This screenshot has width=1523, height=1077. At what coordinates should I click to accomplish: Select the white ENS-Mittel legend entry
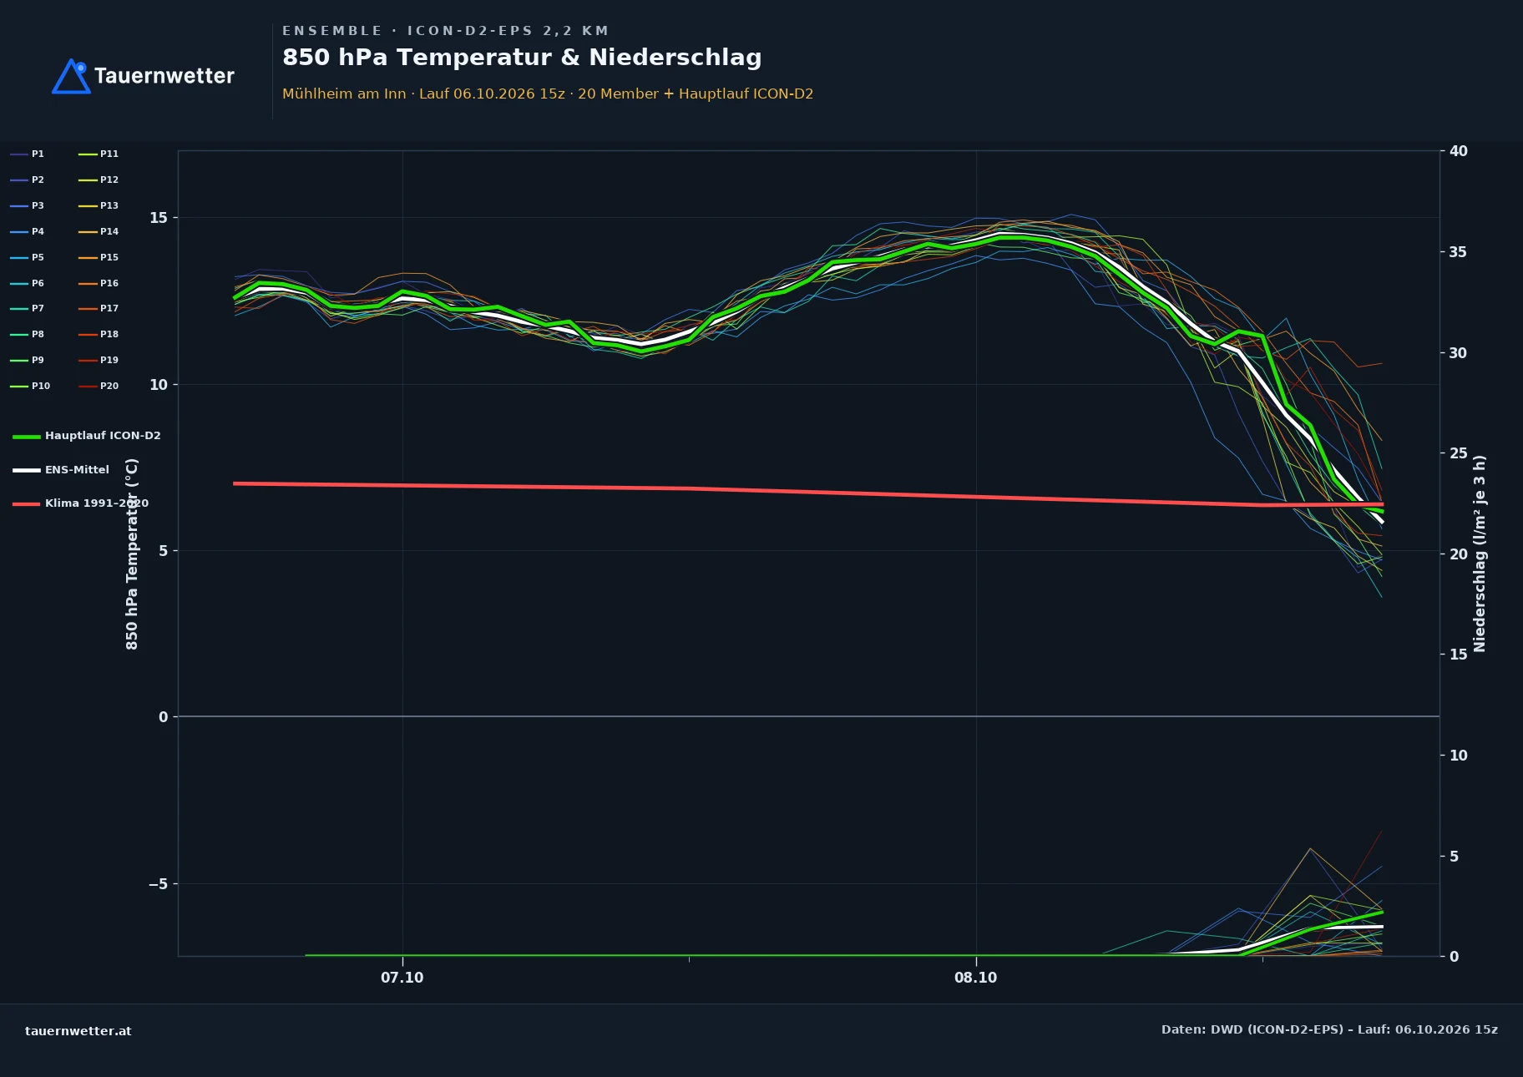click(x=61, y=470)
